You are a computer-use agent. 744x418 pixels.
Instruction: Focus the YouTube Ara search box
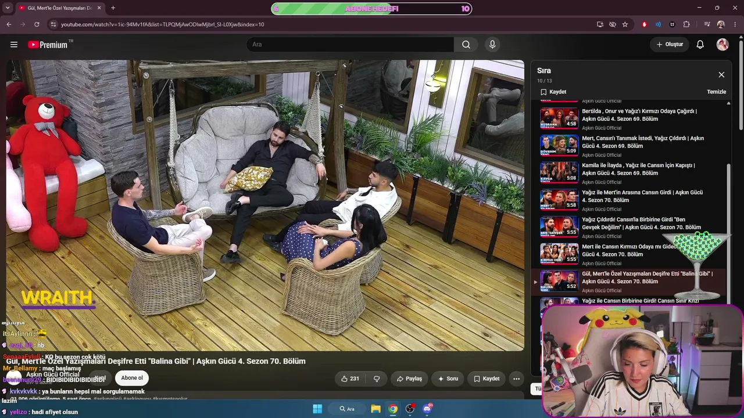(350, 45)
